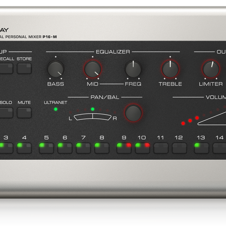Click the Treble equalizer knob
The image size is (226, 226).
[170, 69]
